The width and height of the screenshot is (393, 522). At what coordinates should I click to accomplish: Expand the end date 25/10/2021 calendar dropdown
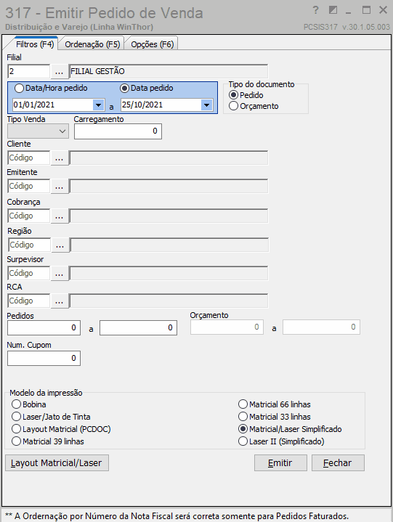206,105
